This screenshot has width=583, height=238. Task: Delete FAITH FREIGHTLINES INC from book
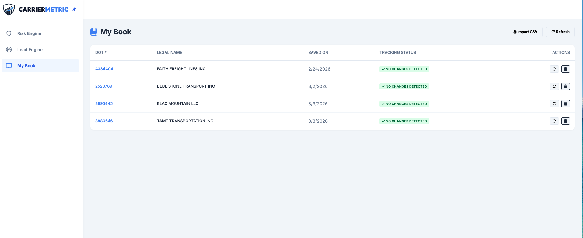[x=566, y=69]
